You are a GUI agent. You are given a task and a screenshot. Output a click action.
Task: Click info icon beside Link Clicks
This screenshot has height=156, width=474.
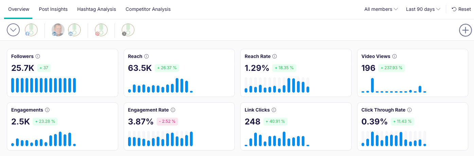[274, 110]
